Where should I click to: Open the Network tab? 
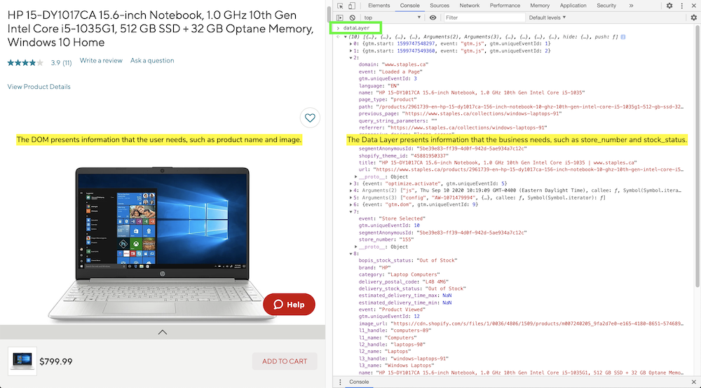coord(470,6)
